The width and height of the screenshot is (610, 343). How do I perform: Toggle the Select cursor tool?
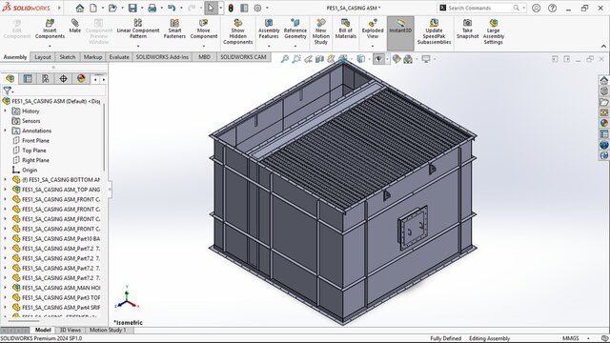click(211, 8)
